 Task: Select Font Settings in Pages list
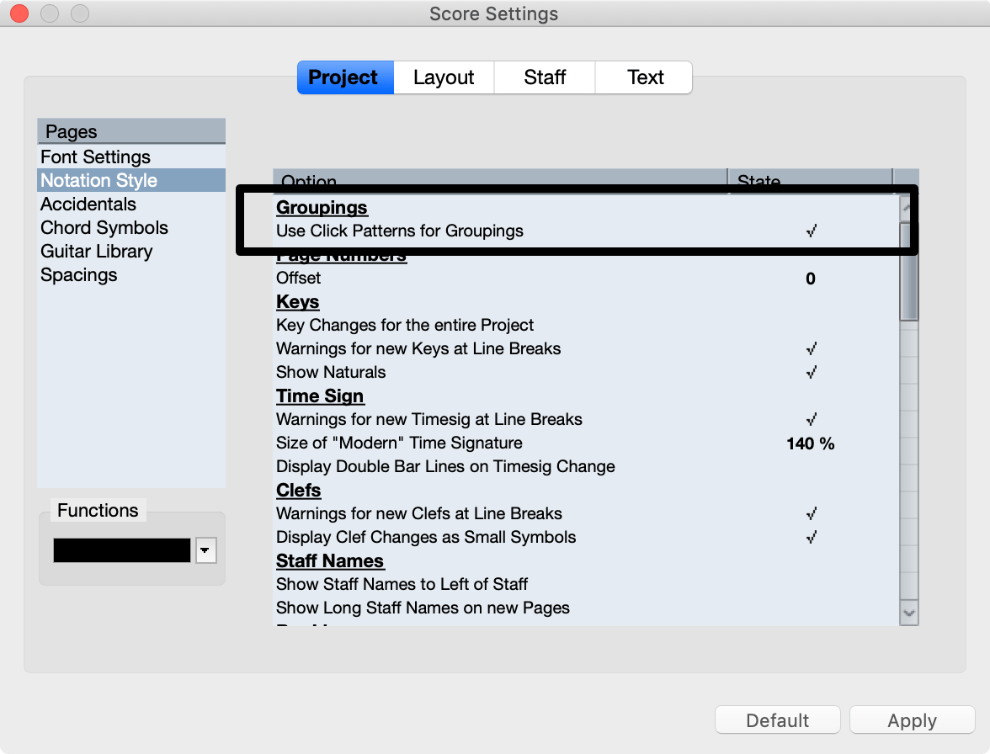tap(95, 157)
